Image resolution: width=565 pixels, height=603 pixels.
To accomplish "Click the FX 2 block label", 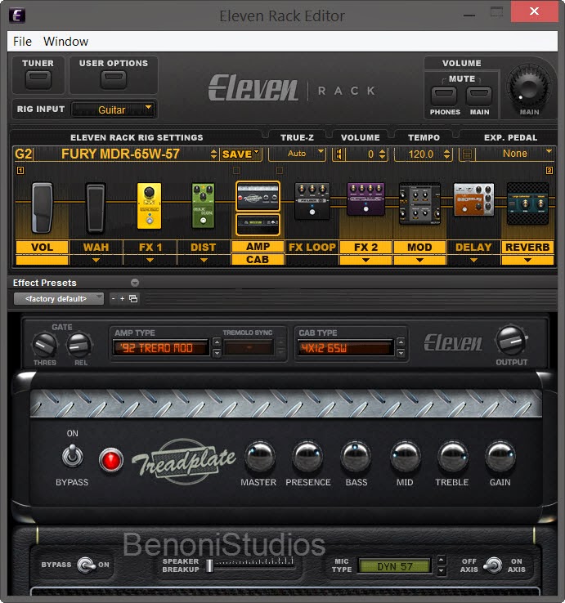I will 365,247.
